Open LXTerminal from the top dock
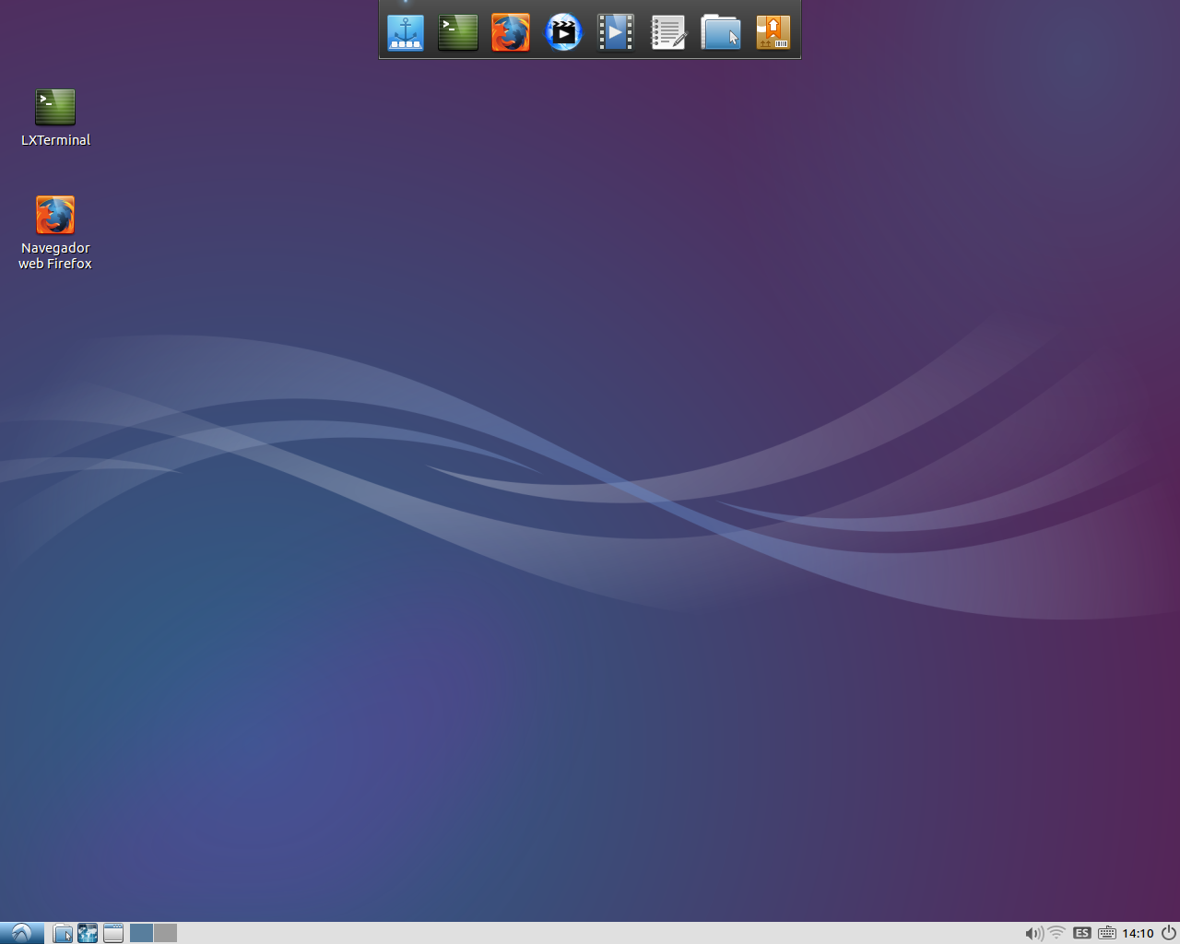 [x=458, y=30]
